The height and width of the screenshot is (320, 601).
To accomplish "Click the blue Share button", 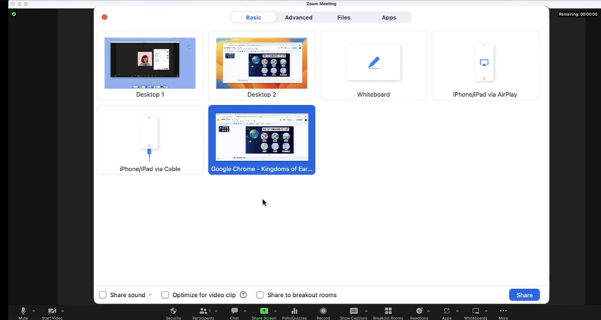I will click(x=524, y=295).
